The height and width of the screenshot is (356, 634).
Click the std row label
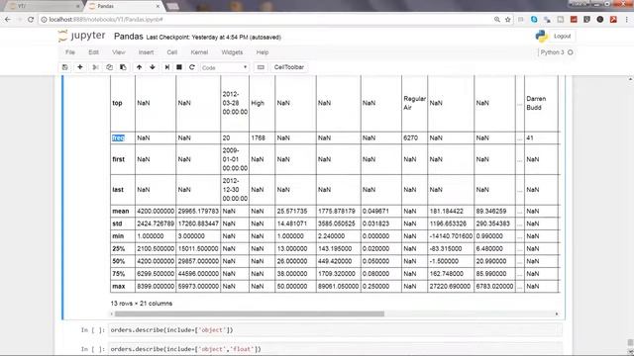point(117,223)
